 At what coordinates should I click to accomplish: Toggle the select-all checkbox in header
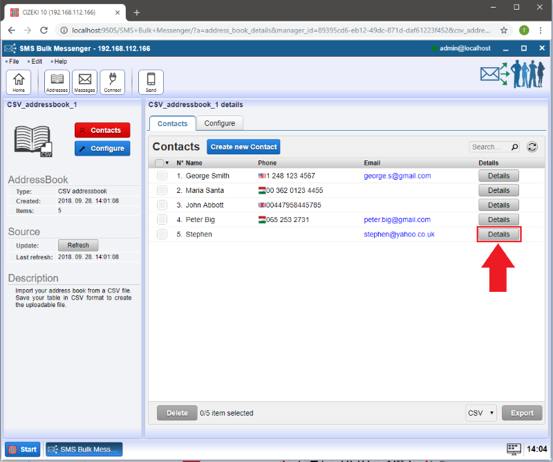click(x=160, y=163)
